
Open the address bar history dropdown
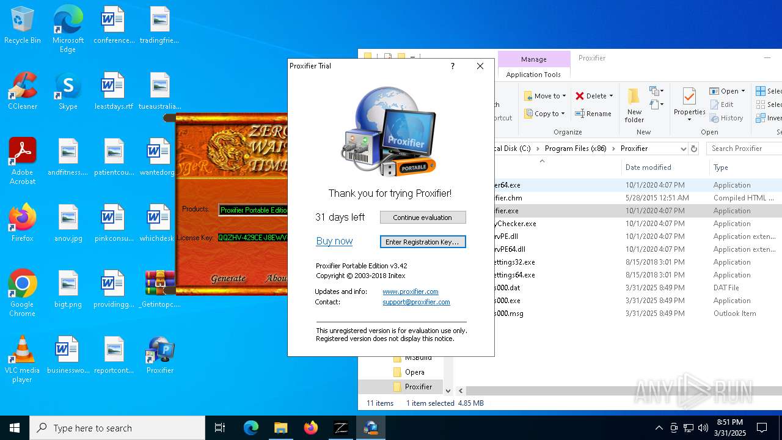tap(683, 148)
